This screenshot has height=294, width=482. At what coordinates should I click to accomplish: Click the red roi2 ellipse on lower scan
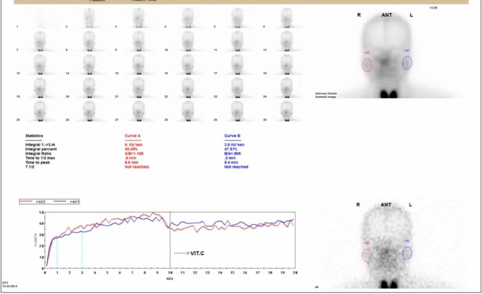point(367,255)
